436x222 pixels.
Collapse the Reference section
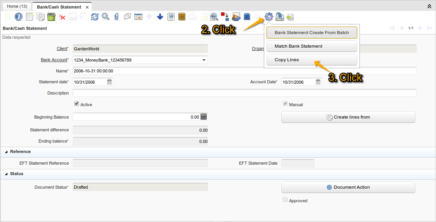click(6, 152)
